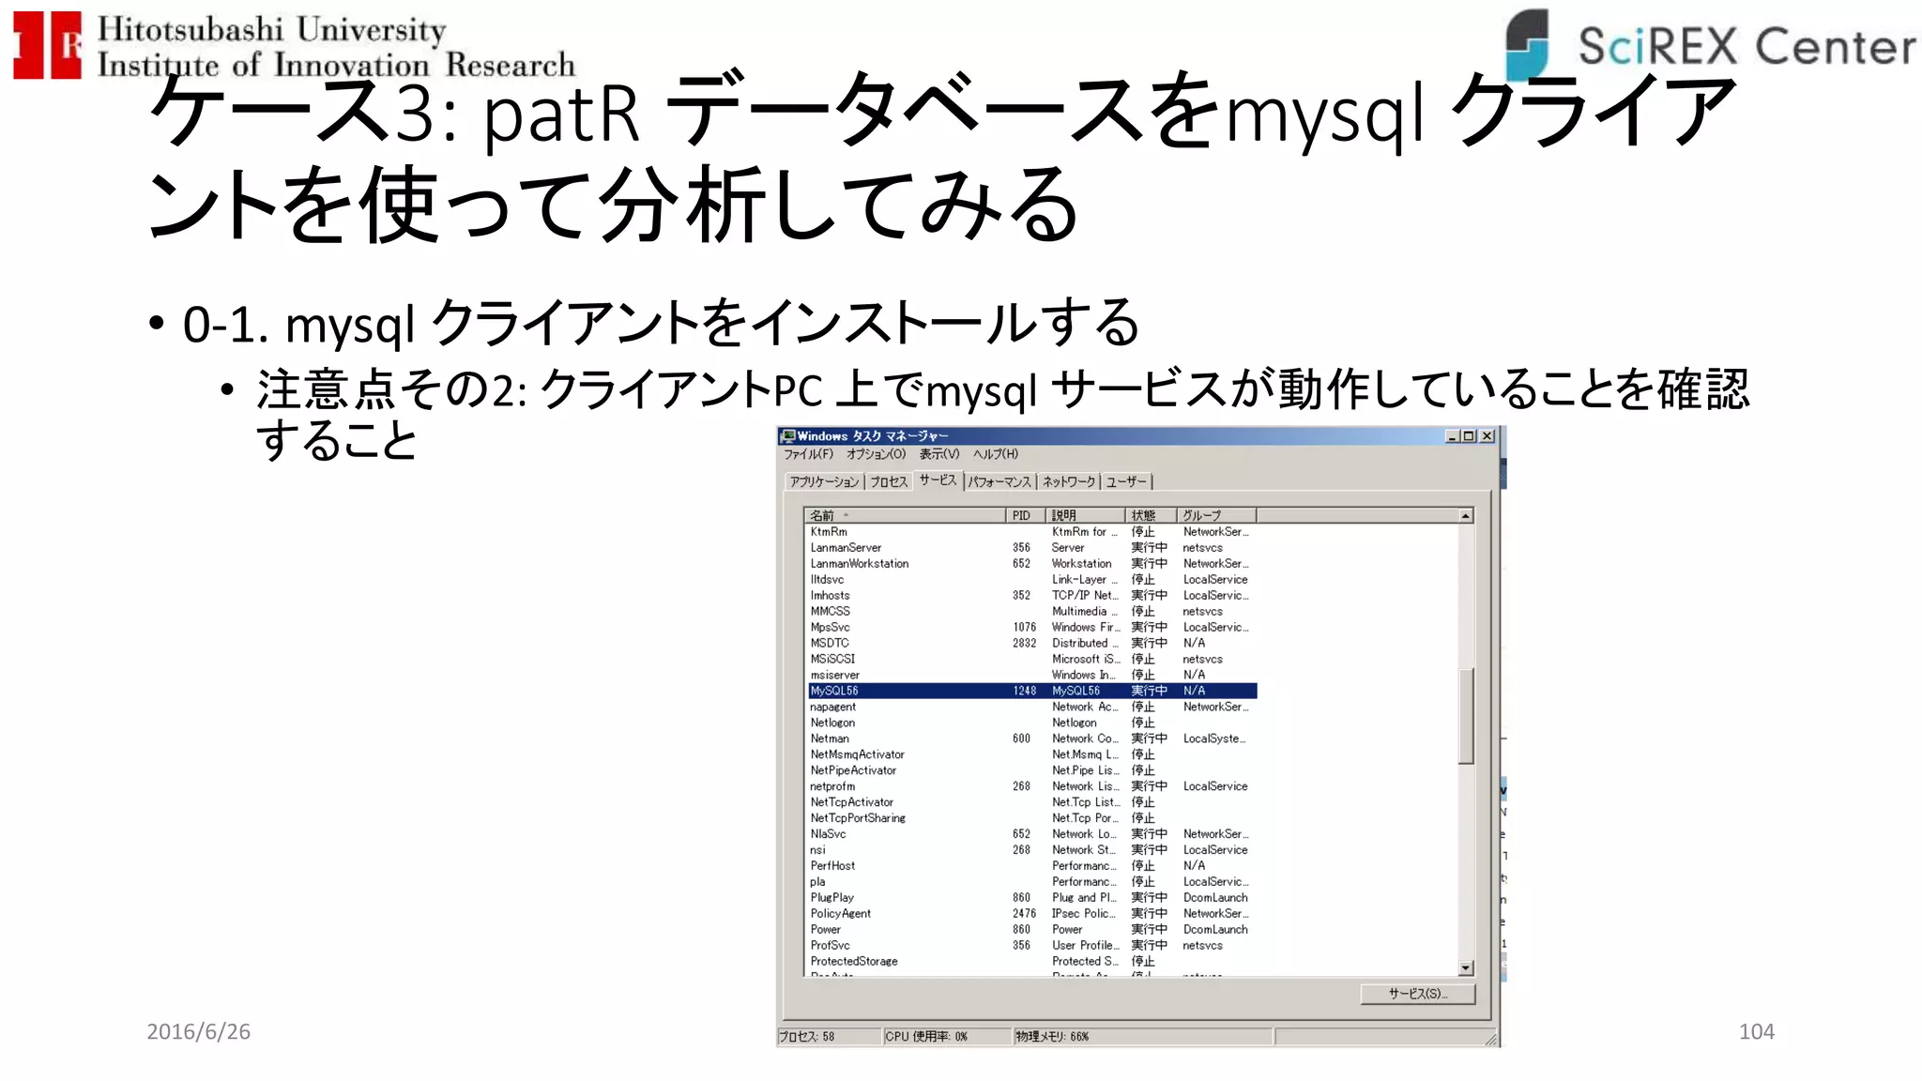This screenshot has width=1922, height=1081.
Task: Click the scrollbar up arrow in services list
Action: tap(1466, 516)
